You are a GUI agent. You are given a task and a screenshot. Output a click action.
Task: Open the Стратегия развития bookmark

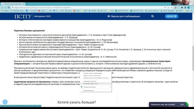coord(152,11)
